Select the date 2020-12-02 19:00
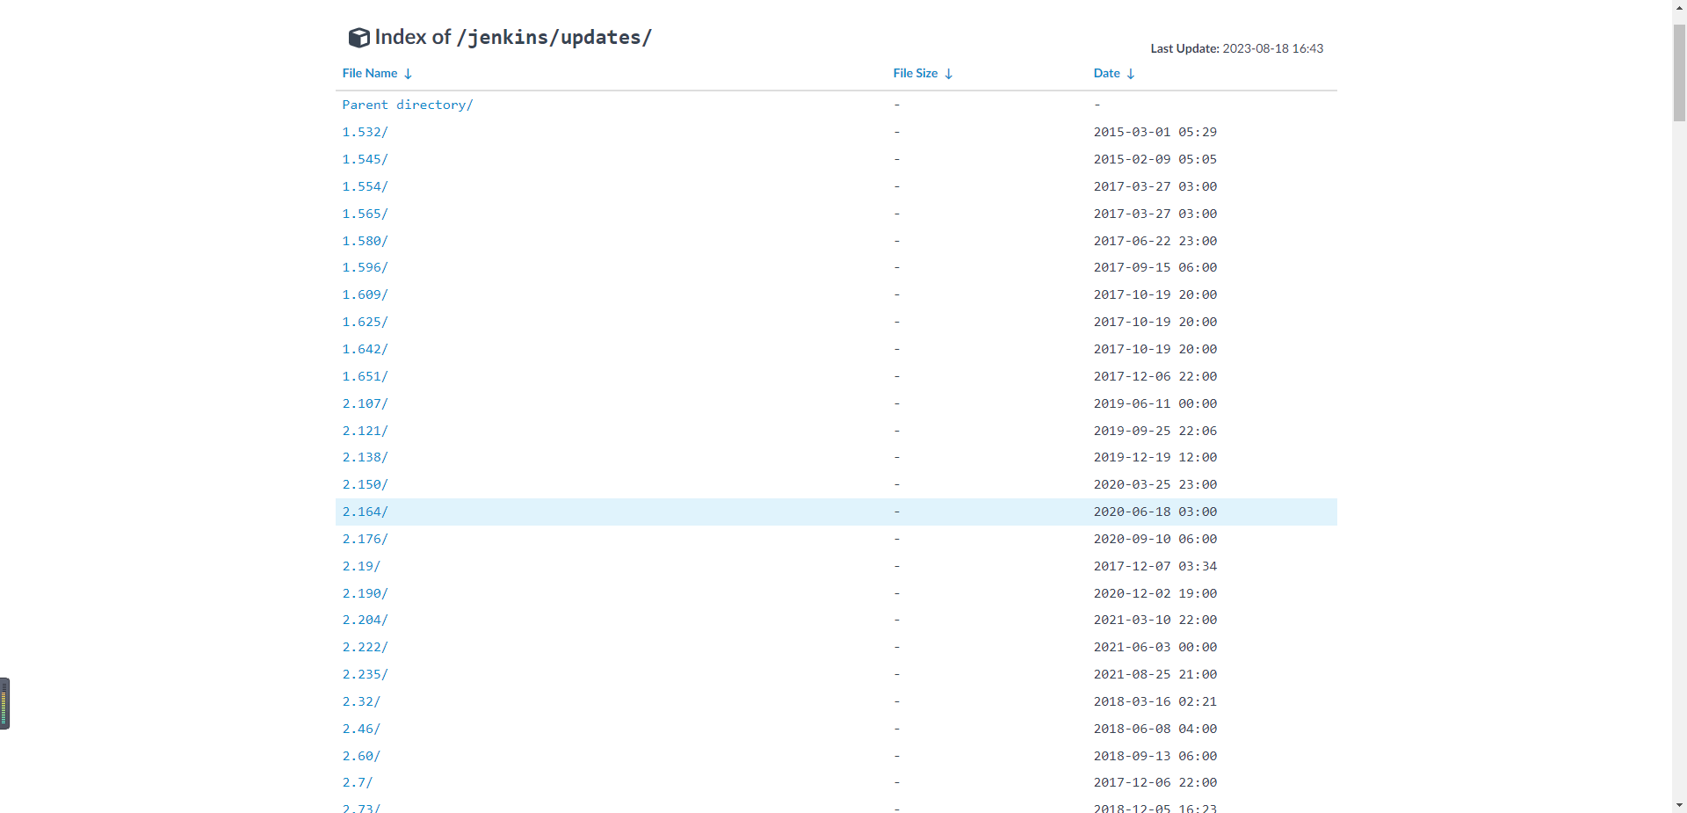 click(1155, 593)
